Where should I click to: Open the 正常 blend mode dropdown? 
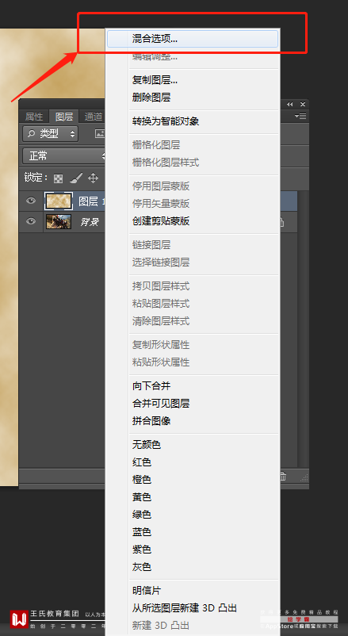pyautogui.click(x=64, y=155)
